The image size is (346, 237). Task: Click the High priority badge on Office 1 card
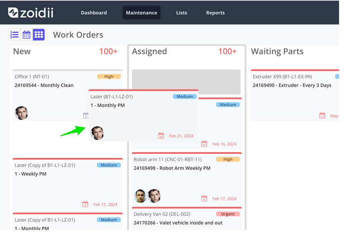pos(109,76)
